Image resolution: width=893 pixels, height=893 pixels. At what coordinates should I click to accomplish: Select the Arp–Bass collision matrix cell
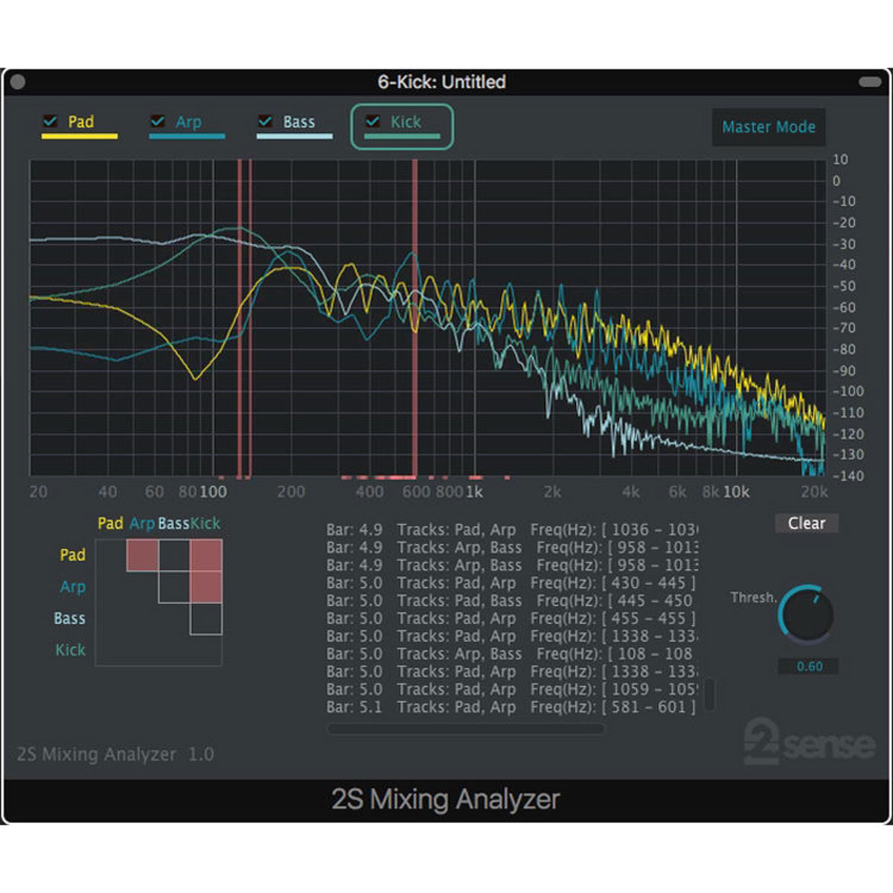click(174, 587)
